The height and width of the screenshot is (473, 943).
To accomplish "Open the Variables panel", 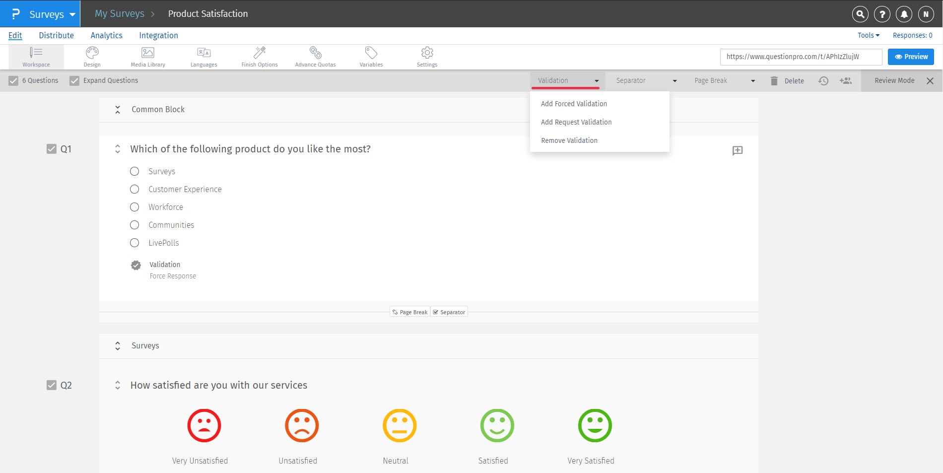I will coord(371,56).
